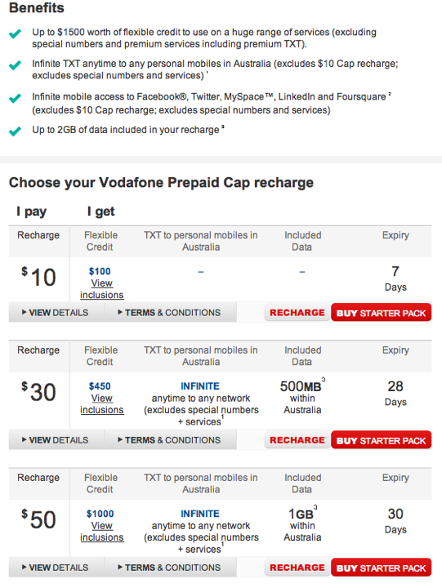Viewport: 442px width, 588px height.
Task: Click checkmark icon beside Infinite TXT benefit
Action: pyautogui.click(x=15, y=65)
